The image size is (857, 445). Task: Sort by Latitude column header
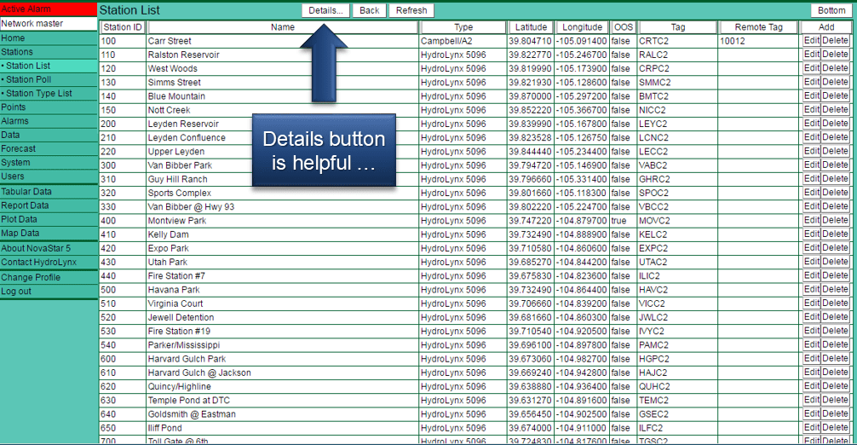tap(531, 26)
